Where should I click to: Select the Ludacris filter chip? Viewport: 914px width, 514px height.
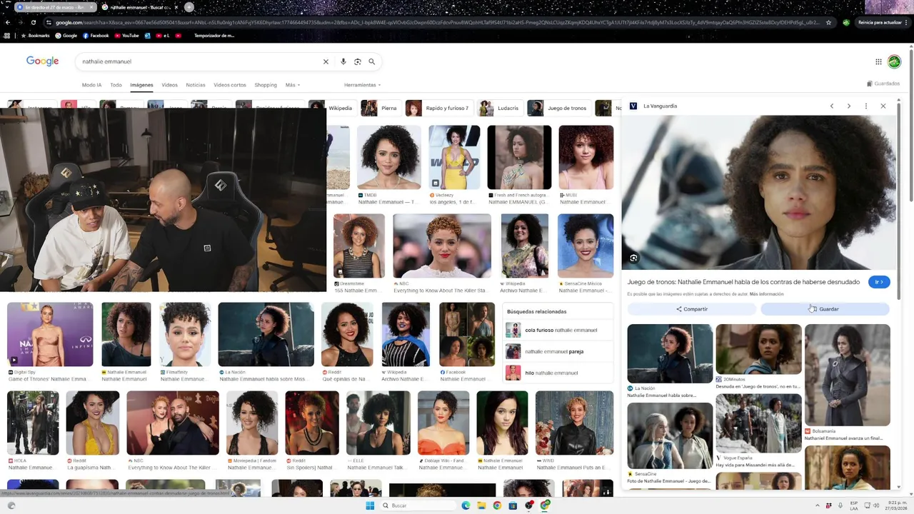click(x=500, y=109)
